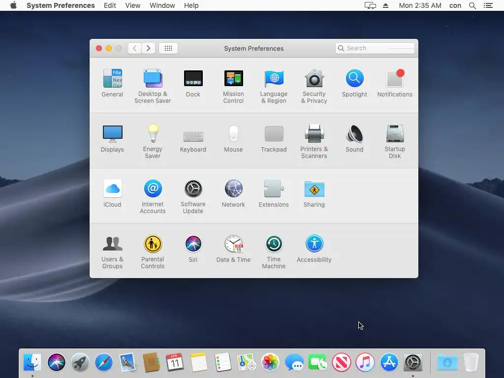This screenshot has height=378, width=504.
Task: Open the Dock preferences pane
Action: [x=193, y=83]
